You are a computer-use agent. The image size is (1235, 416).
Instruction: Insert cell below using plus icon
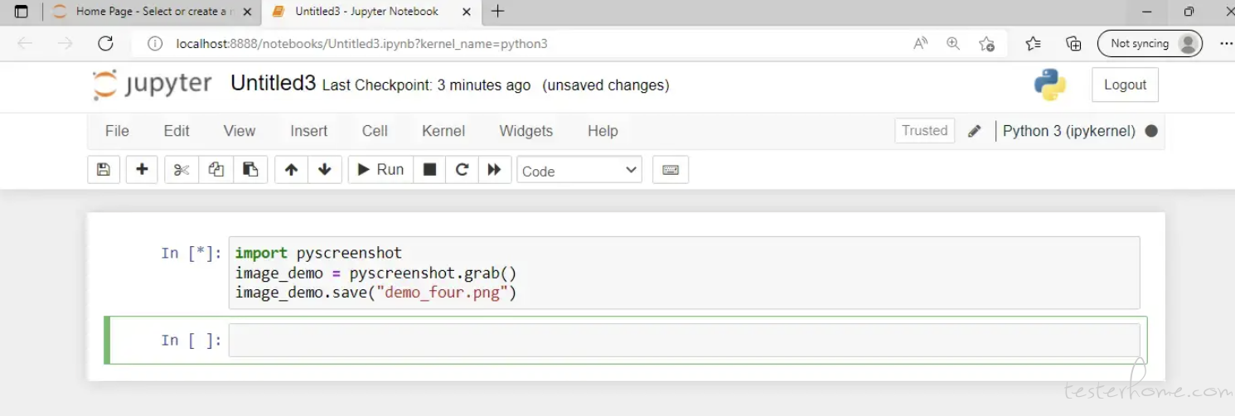point(142,170)
